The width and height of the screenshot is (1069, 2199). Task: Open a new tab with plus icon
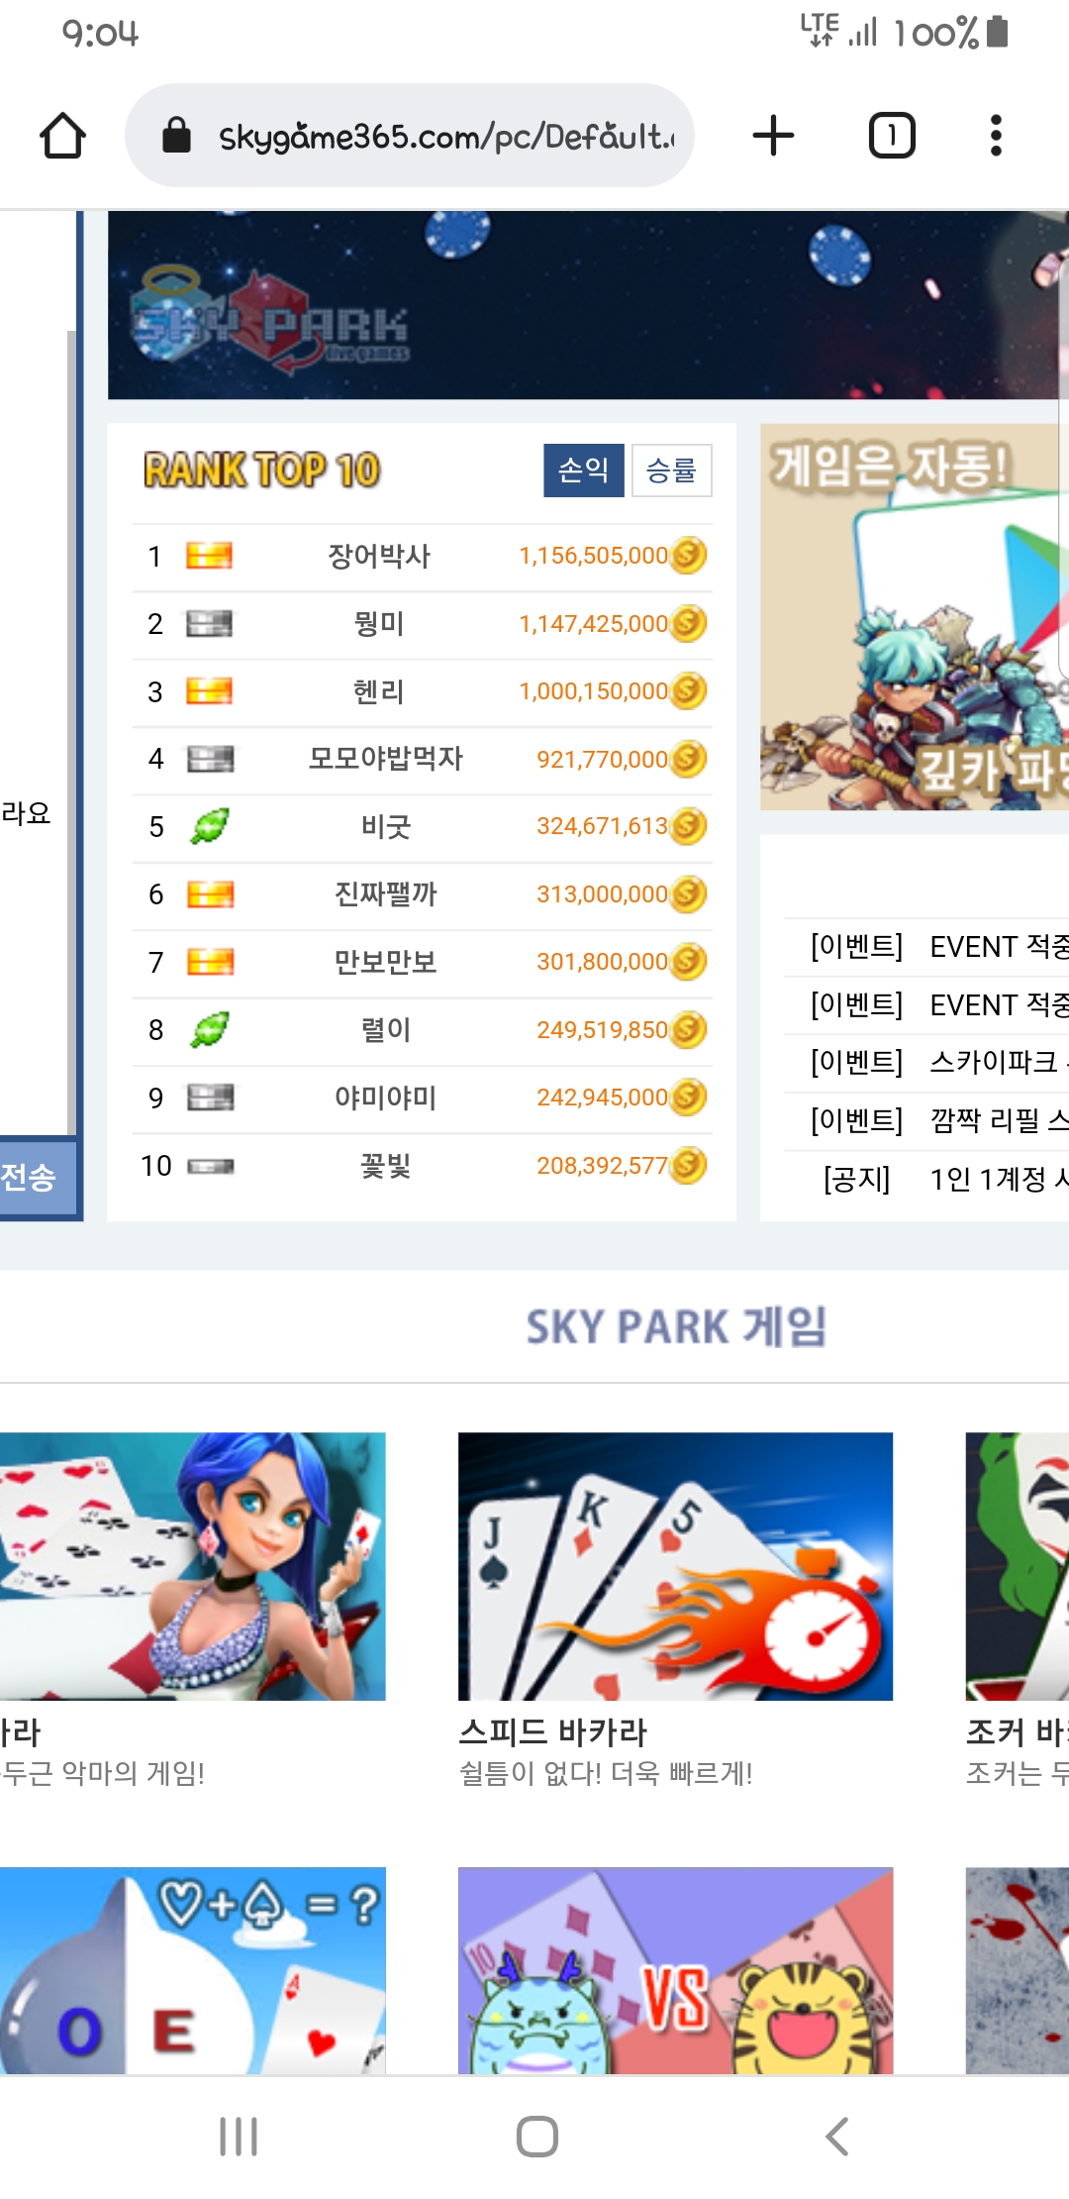pos(773,136)
